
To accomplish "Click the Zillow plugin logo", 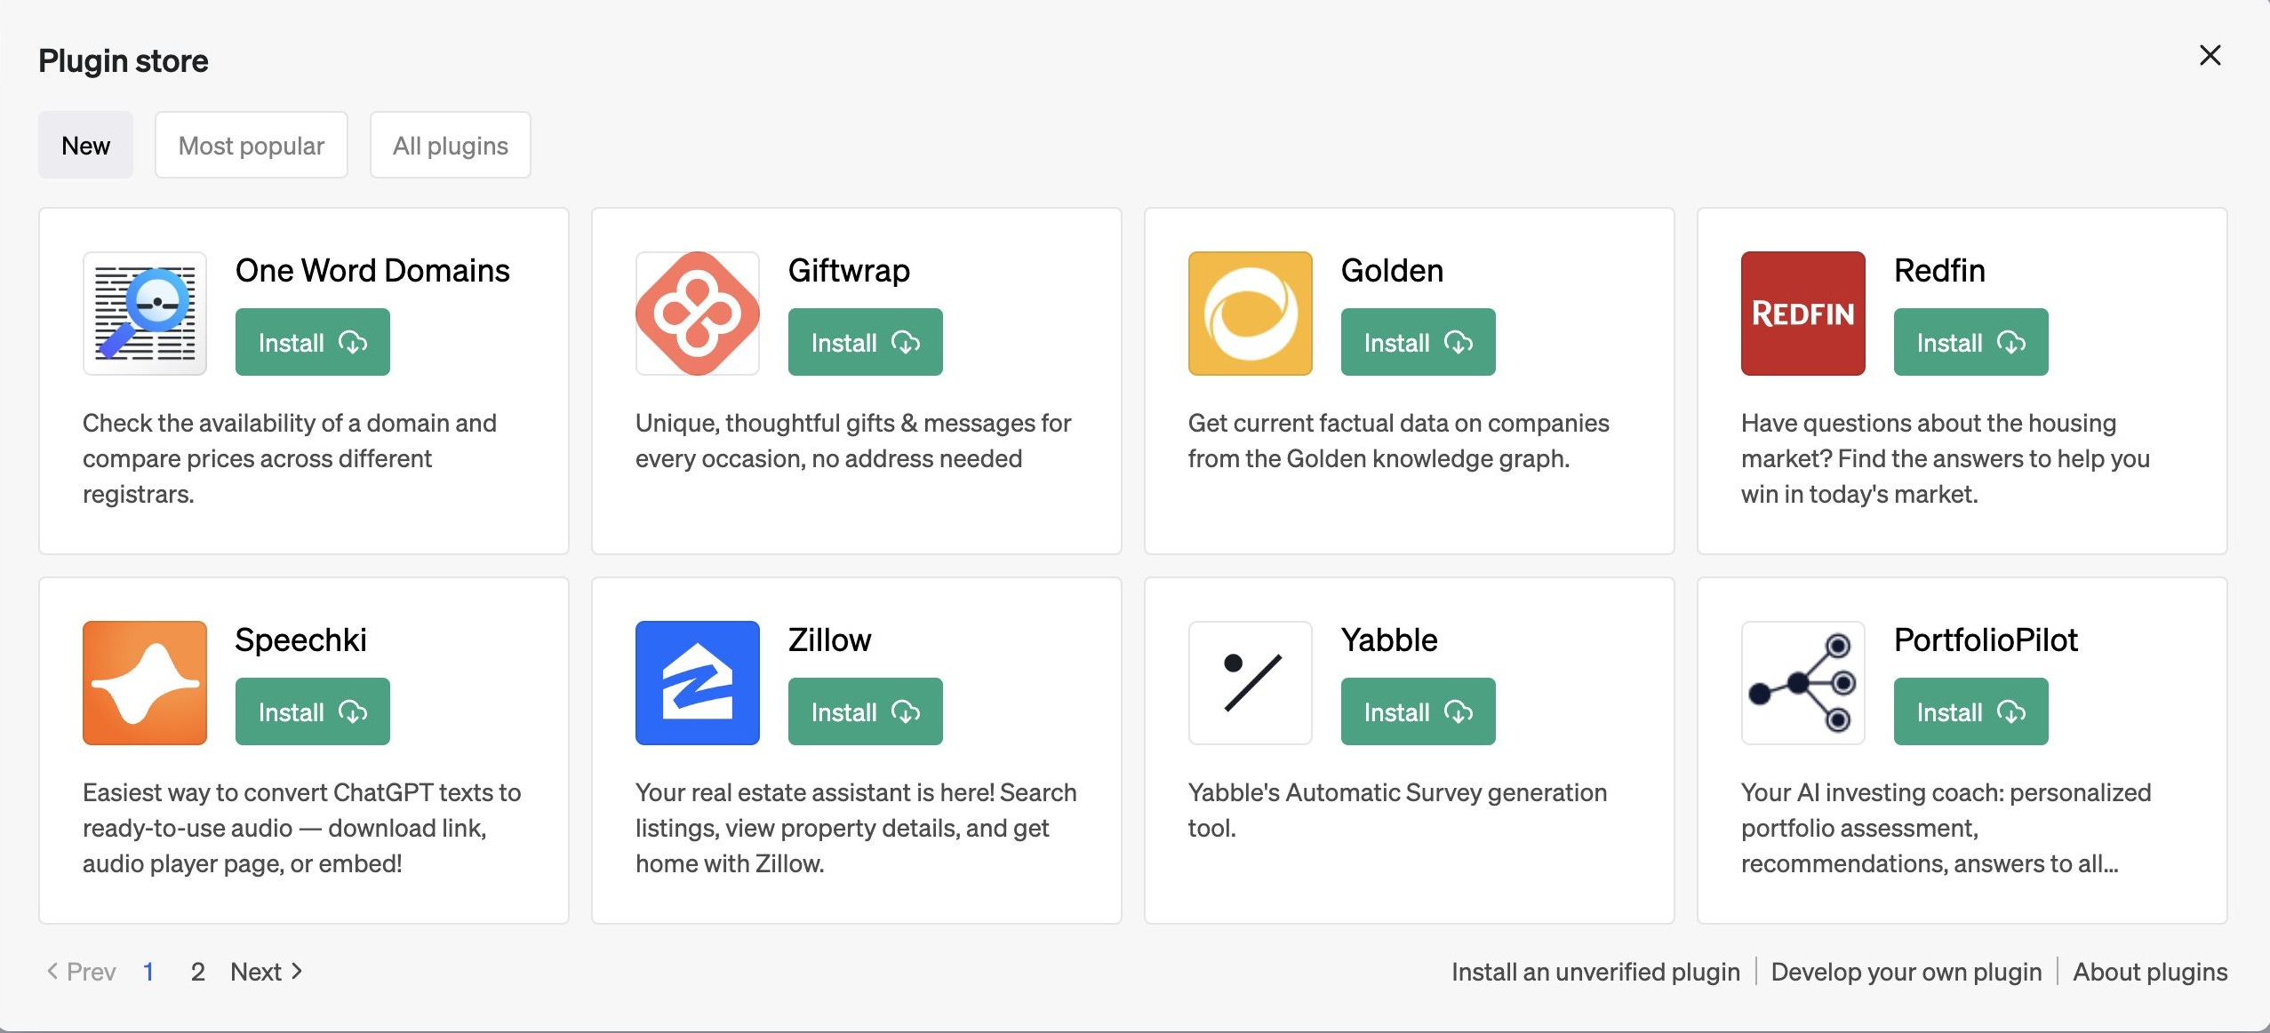I will coord(698,683).
